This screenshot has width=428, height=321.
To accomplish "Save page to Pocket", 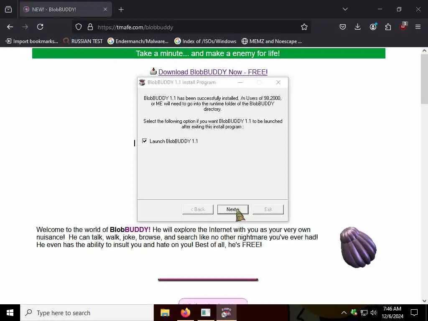I will tap(343, 27).
